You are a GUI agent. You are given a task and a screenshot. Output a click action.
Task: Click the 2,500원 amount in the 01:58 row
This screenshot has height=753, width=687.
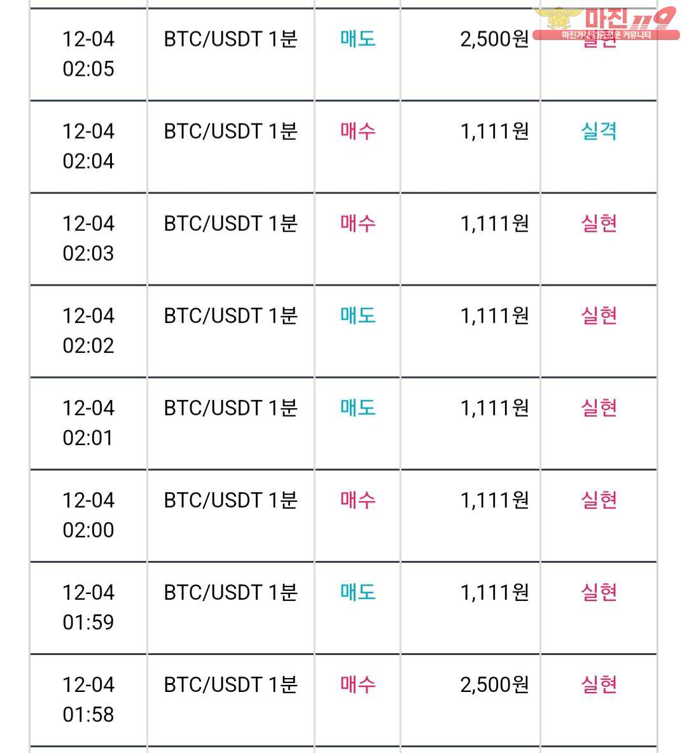[494, 685]
